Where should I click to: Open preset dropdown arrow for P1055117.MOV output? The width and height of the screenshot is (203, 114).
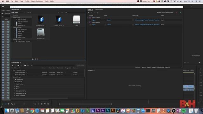(105, 20)
